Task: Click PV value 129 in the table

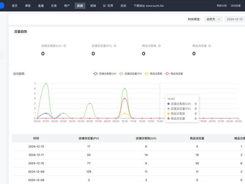Action: [x=89, y=172]
